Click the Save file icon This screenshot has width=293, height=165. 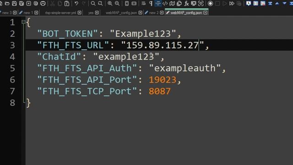[14, 3]
